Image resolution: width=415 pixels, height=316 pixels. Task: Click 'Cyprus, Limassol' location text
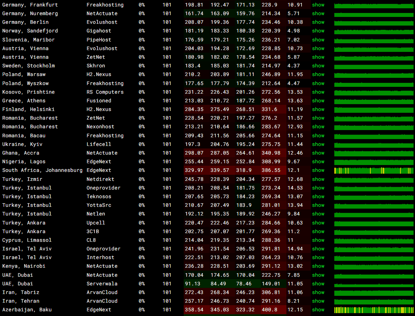click(x=27, y=240)
